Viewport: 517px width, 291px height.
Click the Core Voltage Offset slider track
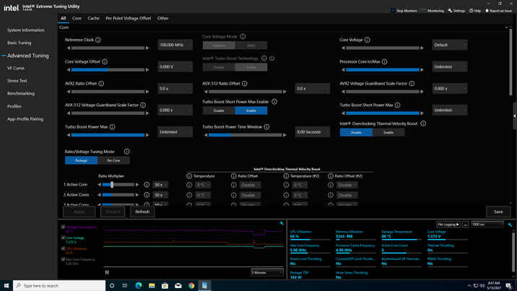coord(108,70)
